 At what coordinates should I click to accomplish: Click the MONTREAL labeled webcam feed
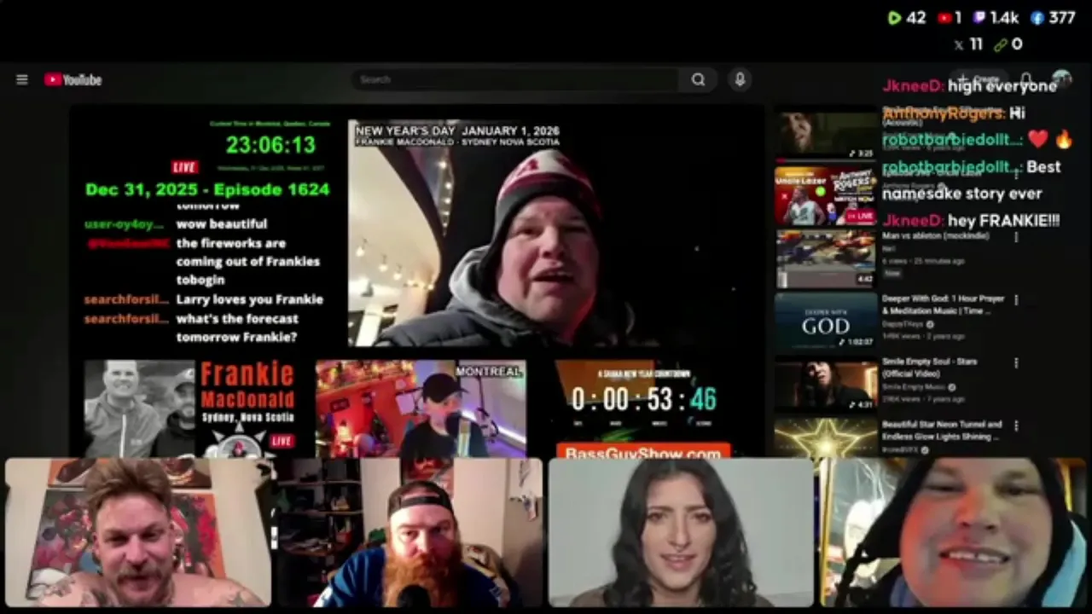421,408
